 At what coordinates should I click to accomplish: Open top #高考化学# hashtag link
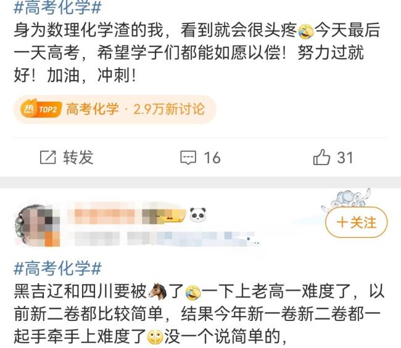[57, 7]
